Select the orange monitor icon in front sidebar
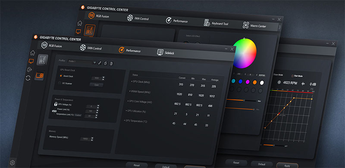 (31, 61)
